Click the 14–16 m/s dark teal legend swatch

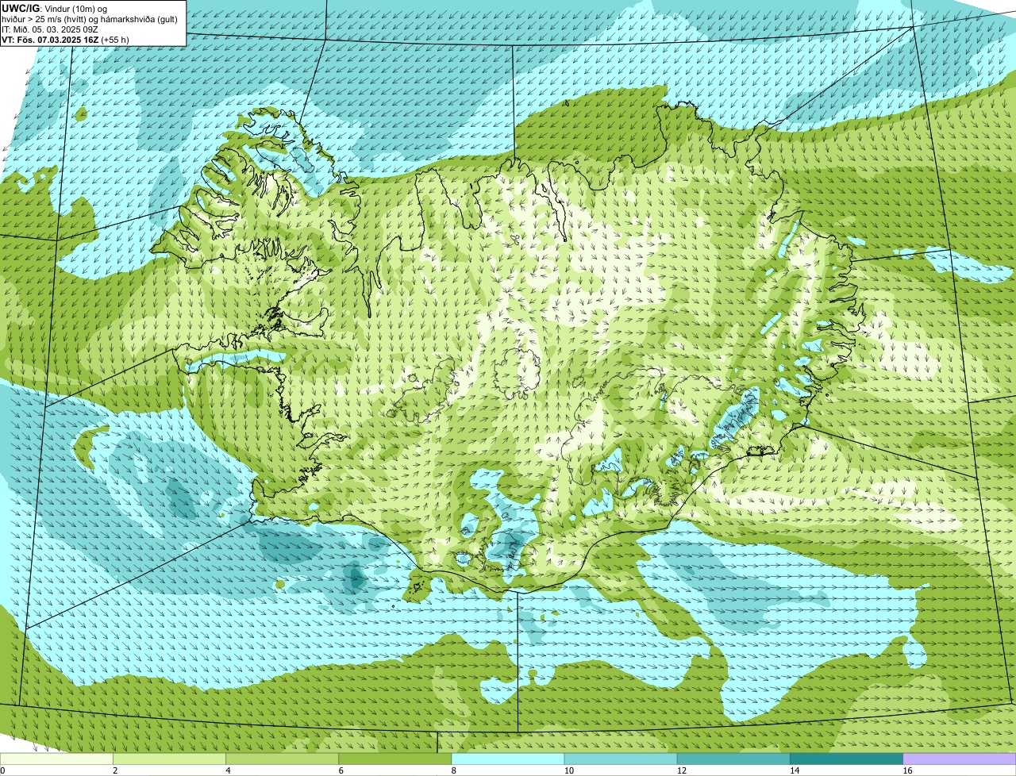pyautogui.click(x=847, y=759)
